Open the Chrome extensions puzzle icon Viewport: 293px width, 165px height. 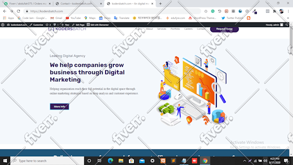click(x=274, y=11)
